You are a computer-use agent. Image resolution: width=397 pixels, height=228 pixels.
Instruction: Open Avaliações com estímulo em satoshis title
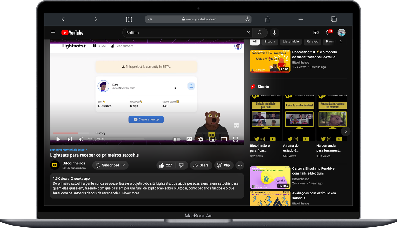[314, 195]
